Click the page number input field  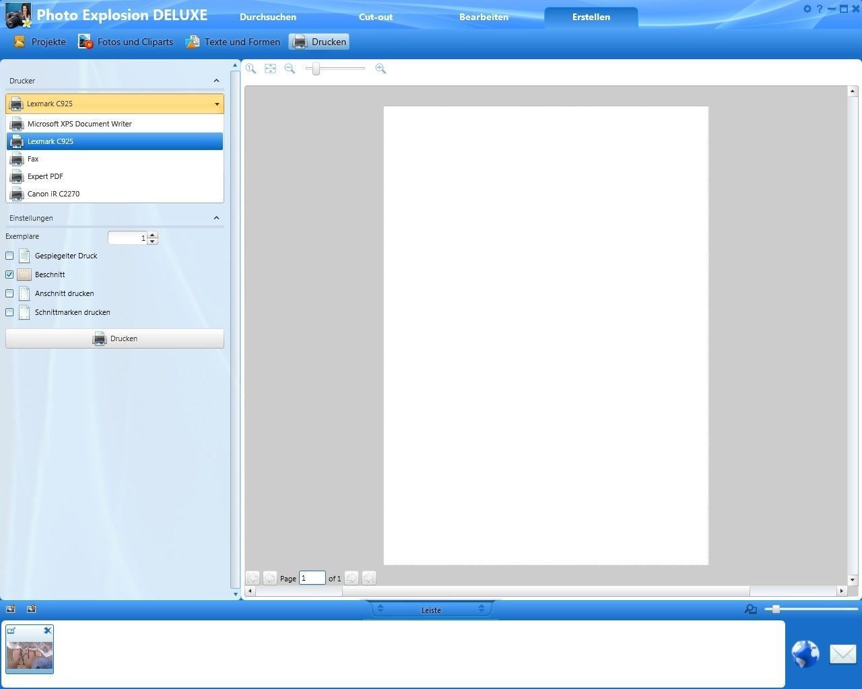(312, 578)
